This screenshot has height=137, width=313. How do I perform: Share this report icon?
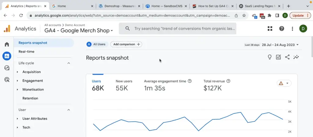(x=287, y=57)
